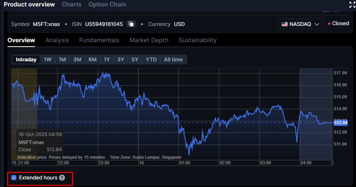This screenshot has height=187, width=356.
Task: Open the Fundamentals tab
Action: pos(99,40)
